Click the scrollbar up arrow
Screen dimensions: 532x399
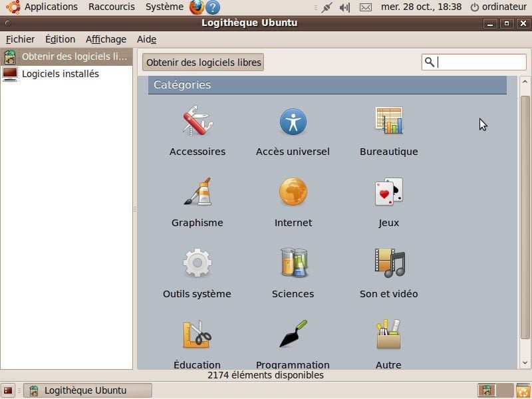coord(525,82)
